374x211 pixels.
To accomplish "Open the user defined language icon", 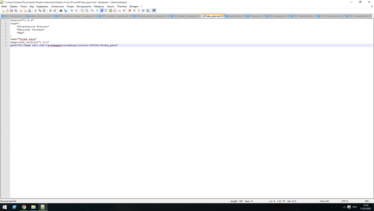I will [x=106, y=10].
